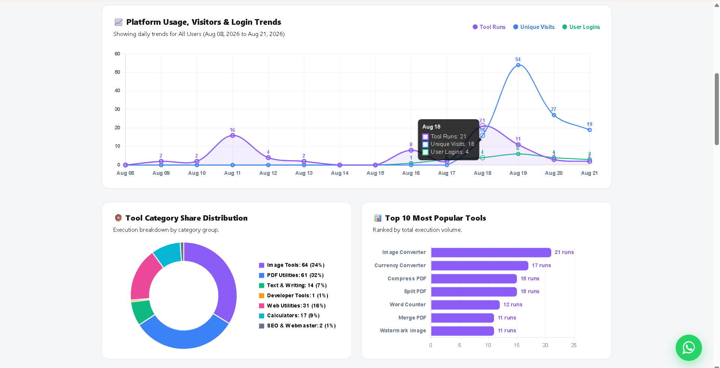Viewport: 720px width, 368px height.
Task: Toggle the Tool Runs series label
Action: pyautogui.click(x=493, y=27)
